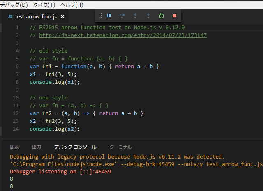
Task: Click the JS file icon on tab
Action: (10, 16)
